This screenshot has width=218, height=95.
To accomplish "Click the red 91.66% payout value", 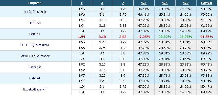I will pyautogui.click(x=207, y=37).
